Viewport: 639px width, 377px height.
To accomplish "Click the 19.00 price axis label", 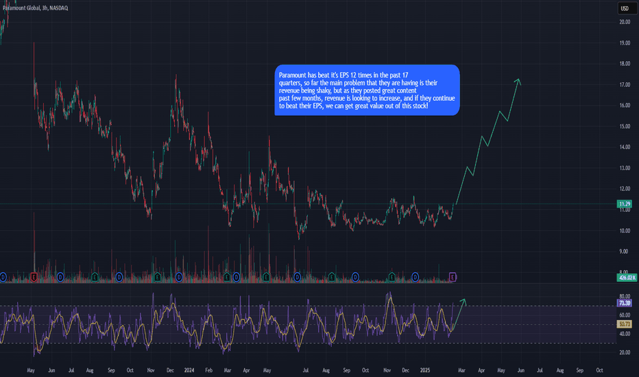I will click(625, 42).
